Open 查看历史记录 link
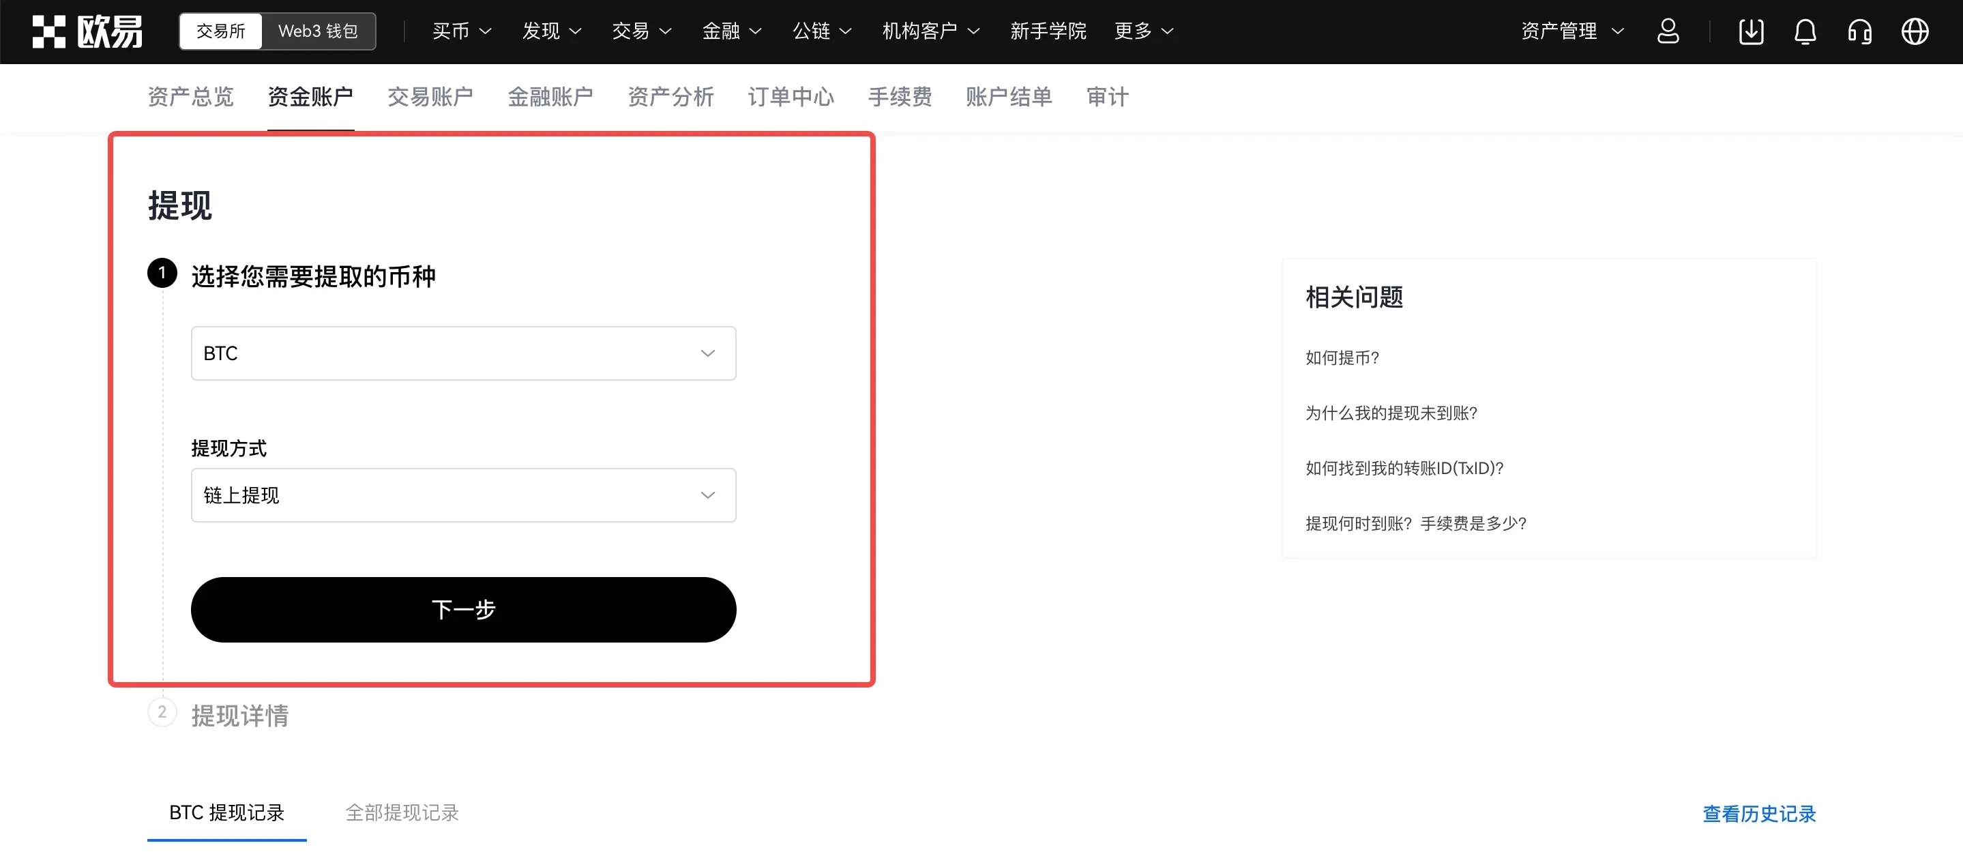 point(1759,813)
